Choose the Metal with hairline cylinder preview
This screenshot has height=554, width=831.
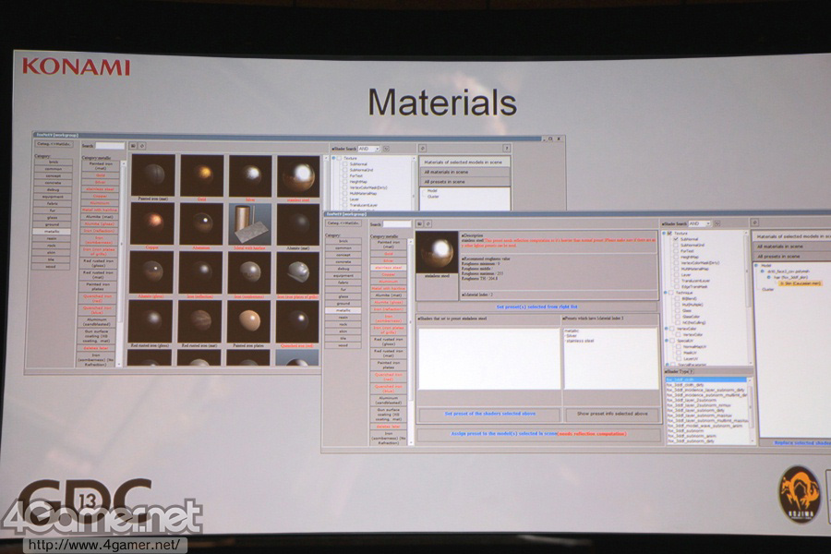pos(250,223)
